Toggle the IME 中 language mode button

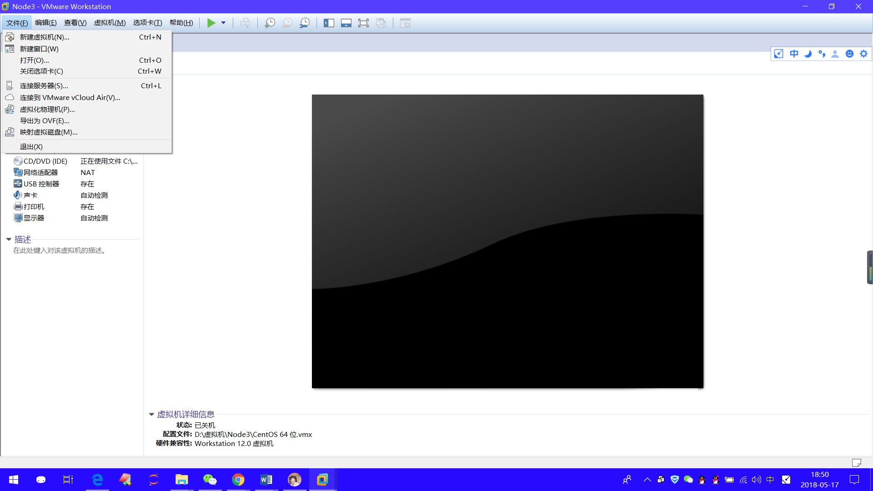point(794,54)
